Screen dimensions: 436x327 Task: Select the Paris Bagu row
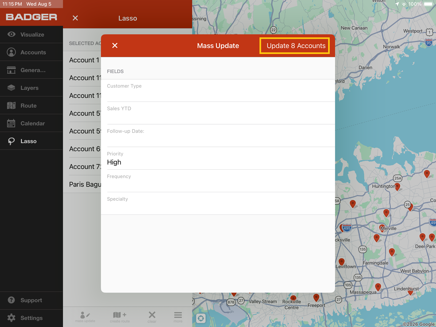(x=85, y=184)
